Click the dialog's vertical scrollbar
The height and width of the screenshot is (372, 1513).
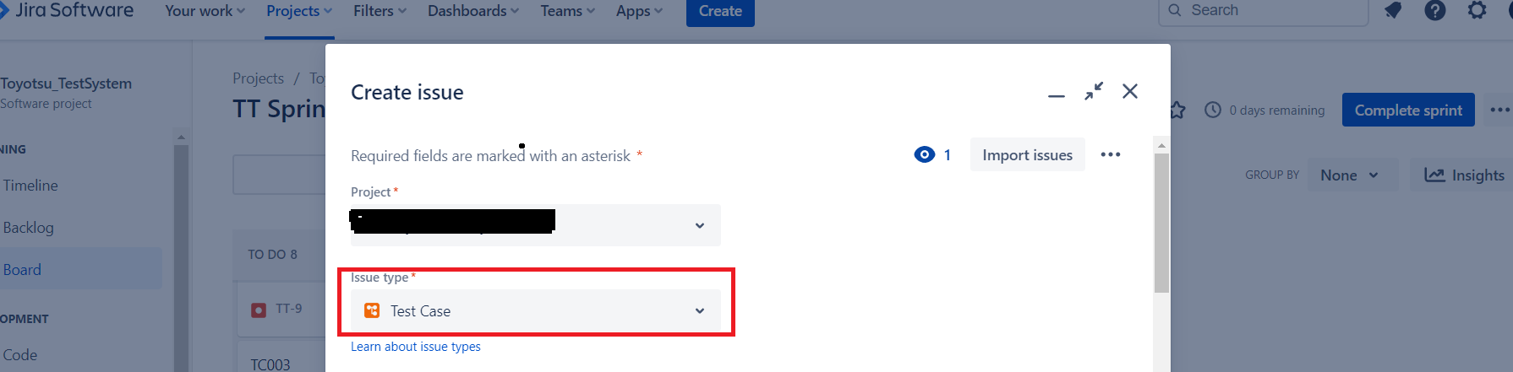(1161, 223)
